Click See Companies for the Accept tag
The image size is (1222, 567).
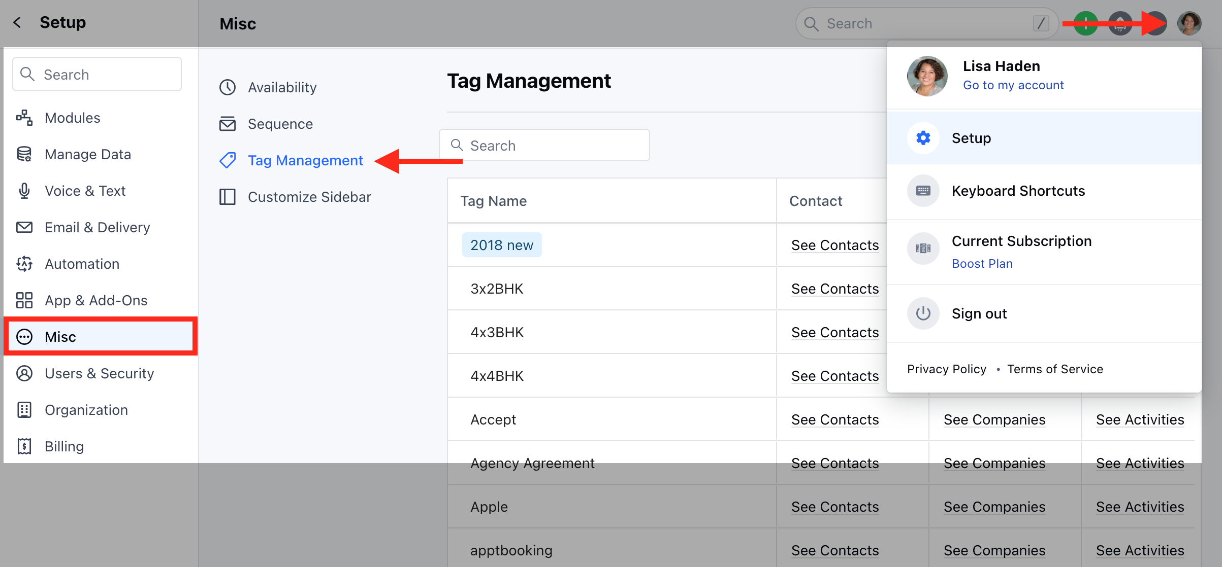click(994, 419)
